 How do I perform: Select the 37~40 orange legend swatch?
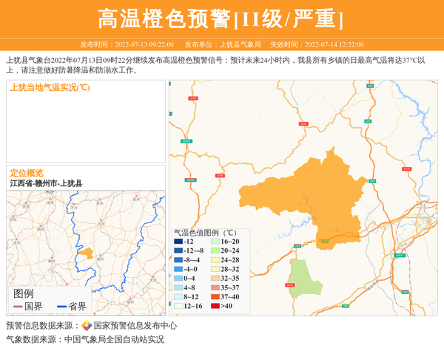(x=215, y=296)
